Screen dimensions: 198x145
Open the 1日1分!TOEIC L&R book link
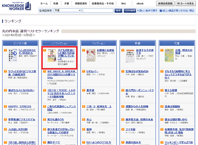[61, 93]
